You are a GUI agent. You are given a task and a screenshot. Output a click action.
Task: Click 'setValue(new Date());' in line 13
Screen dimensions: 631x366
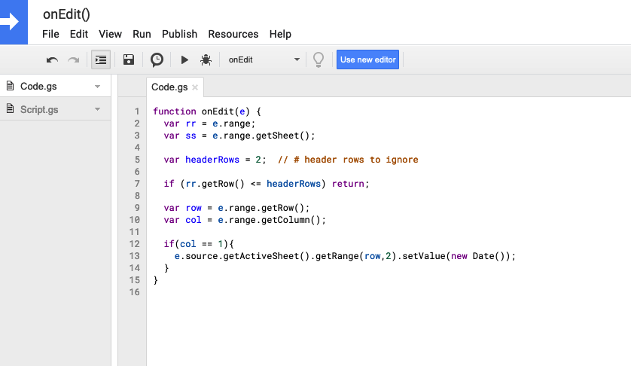click(459, 257)
